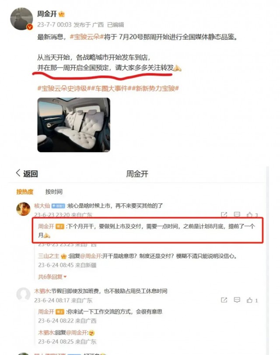Like 核大仙's comment with thumbs-up icon
Viewport: 280px width, 355px height.
[x=249, y=214]
